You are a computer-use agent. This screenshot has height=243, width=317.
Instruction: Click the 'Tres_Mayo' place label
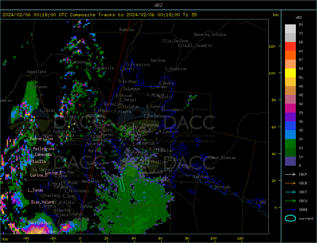(128, 81)
